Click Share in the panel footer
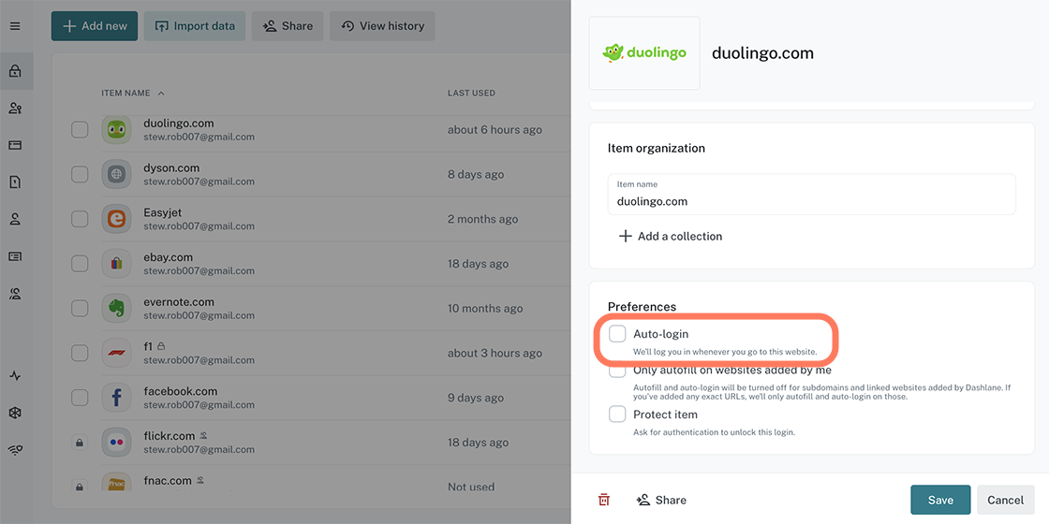Screen dimensions: 1049x524 [x=661, y=500]
